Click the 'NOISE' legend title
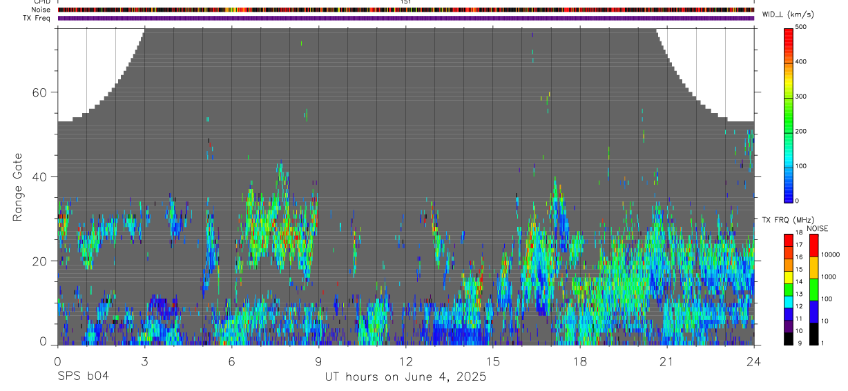This screenshot has height=391, width=848. click(817, 228)
